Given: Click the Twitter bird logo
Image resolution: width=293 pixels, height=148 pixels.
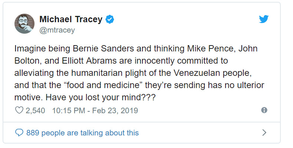Looking at the screenshot, I should tap(264, 20).
